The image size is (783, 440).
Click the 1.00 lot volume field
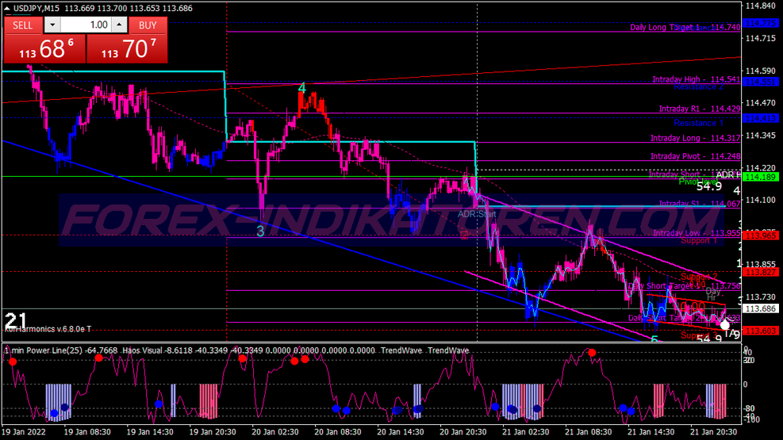click(x=86, y=25)
